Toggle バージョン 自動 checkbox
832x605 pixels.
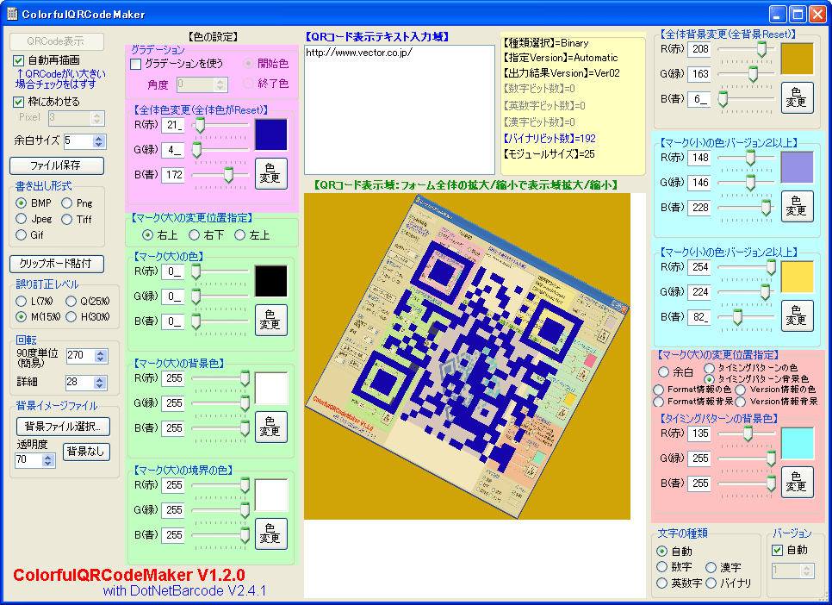[777, 551]
